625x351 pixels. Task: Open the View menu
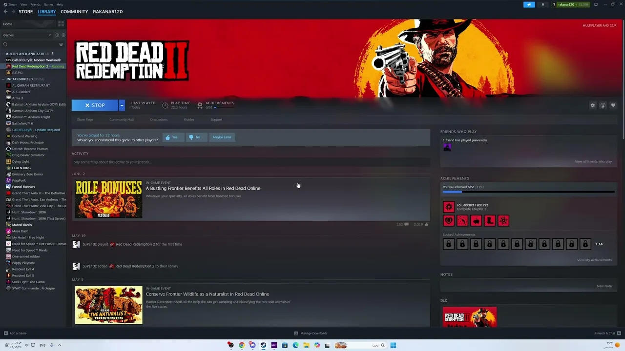(x=23, y=4)
